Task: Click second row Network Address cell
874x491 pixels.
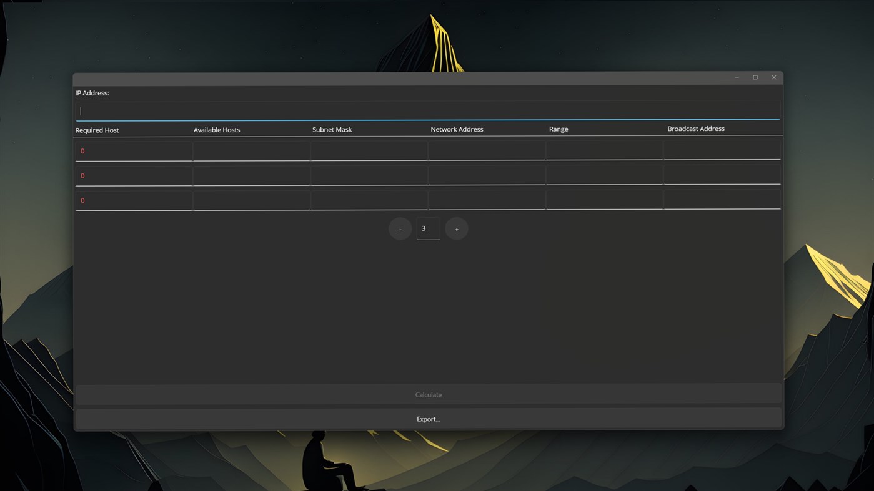Action: (487, 175)
